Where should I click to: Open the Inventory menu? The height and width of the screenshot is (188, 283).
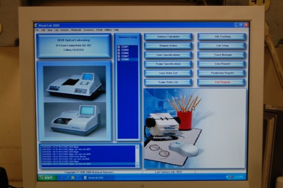(89, 30)
